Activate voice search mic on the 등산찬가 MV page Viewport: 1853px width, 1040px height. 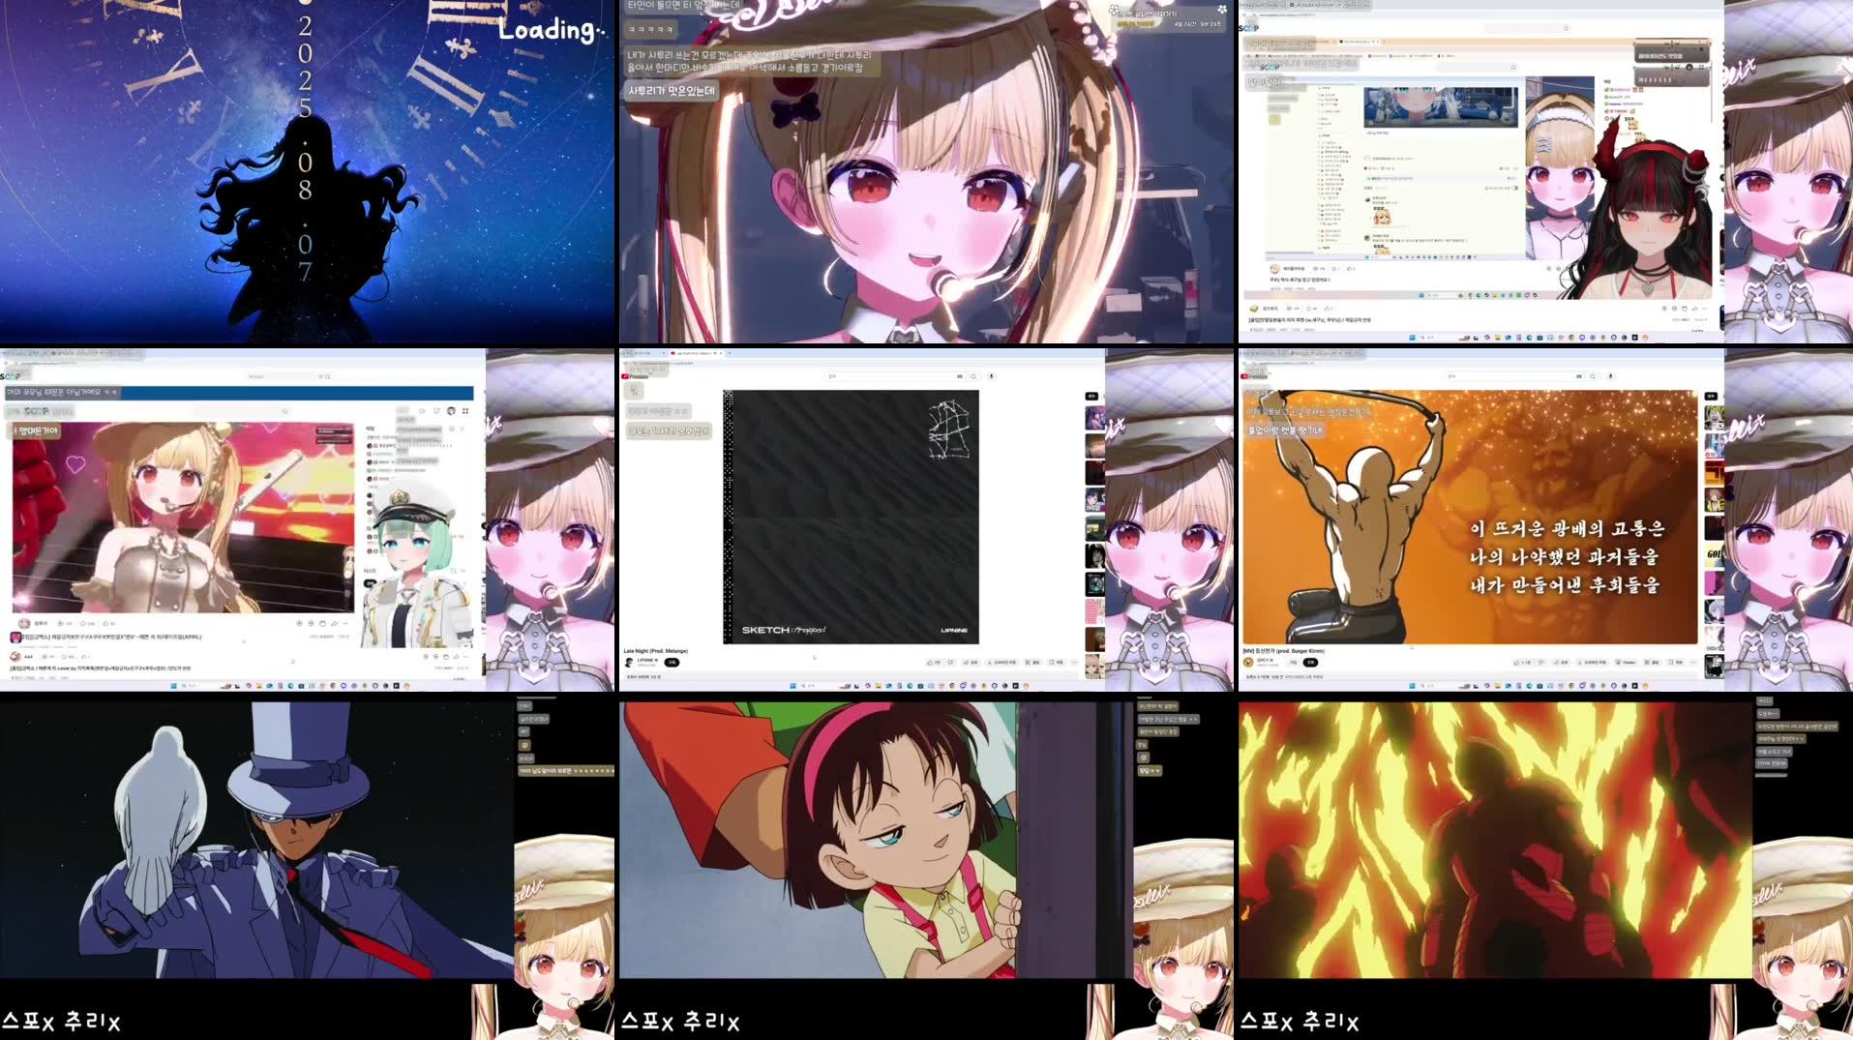coord(1610,376)
